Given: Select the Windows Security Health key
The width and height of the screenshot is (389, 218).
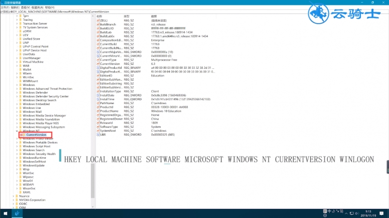Looking at the screenshot, I should (x=39, y=154).
